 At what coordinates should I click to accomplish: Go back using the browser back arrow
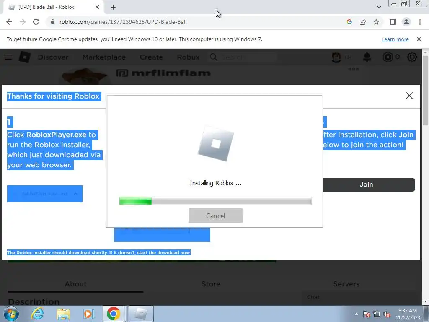click(x=9, y=22)
